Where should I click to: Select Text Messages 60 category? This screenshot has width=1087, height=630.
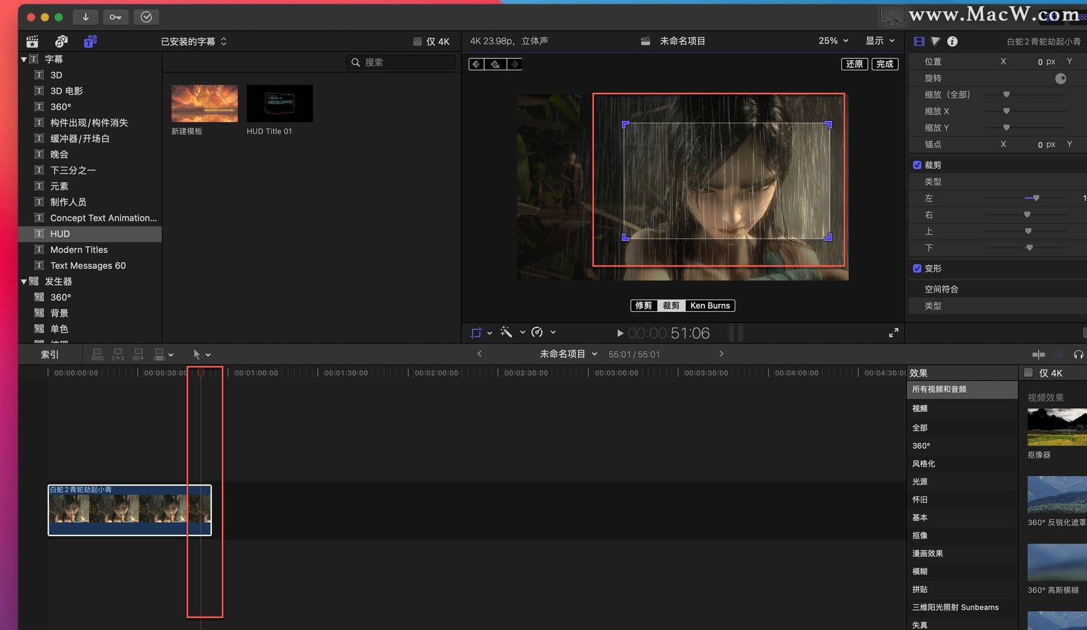[90, 265]
